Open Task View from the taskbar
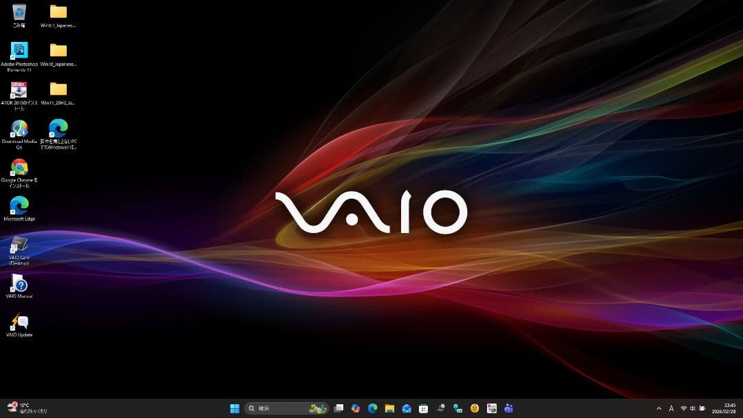The height and width of the screenshot is (418, 743). (x=338, y=408)
